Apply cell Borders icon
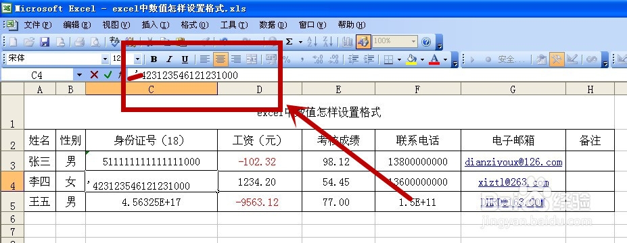 click(388, 59)
